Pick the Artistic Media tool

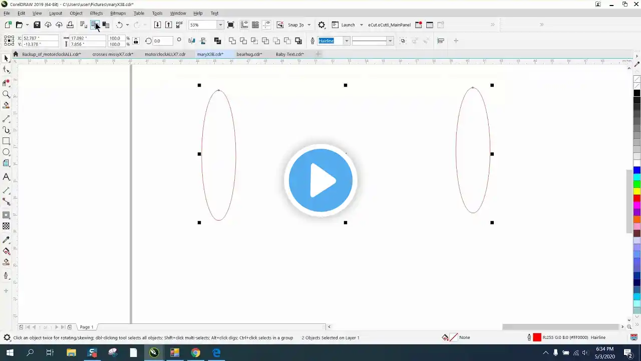pyautogui.click(x=6, y=130)
